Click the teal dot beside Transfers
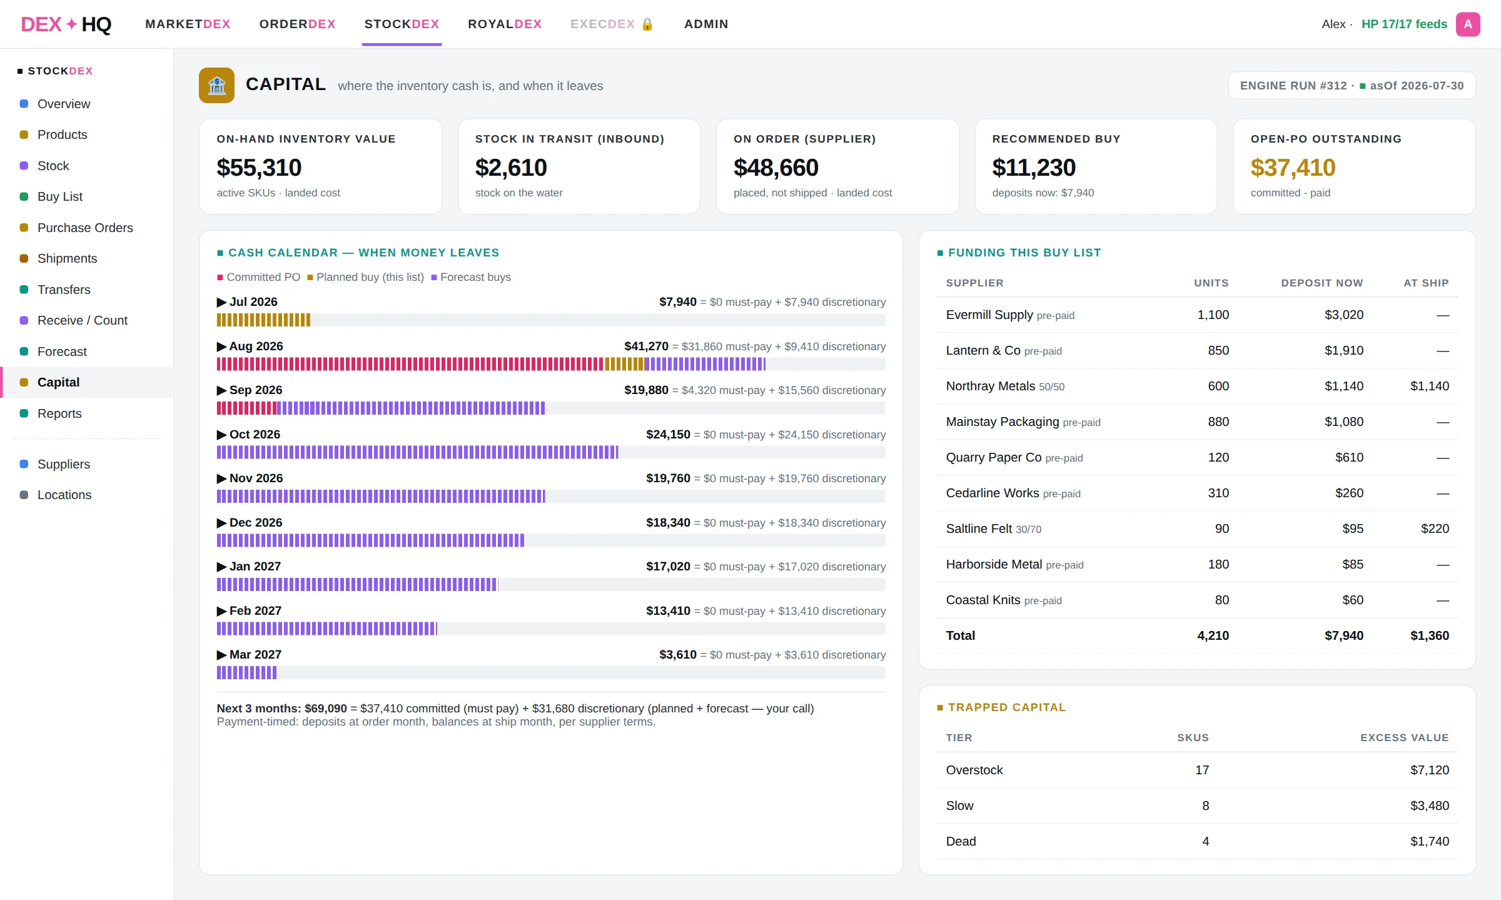The image size is (1501, 900). (x=24, y=290)
